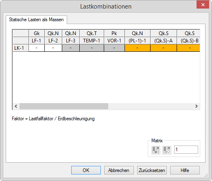
Task: Click the first Matrix fill icon
Action: [x=156, y=150]
